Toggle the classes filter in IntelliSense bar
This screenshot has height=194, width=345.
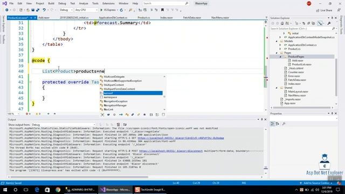(x=127, y=115)
